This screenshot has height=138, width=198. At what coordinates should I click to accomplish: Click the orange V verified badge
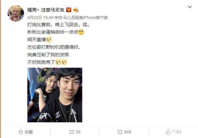69,10
